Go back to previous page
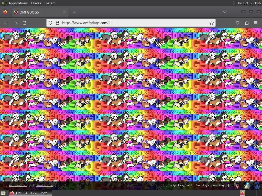 tap(6, 23)
